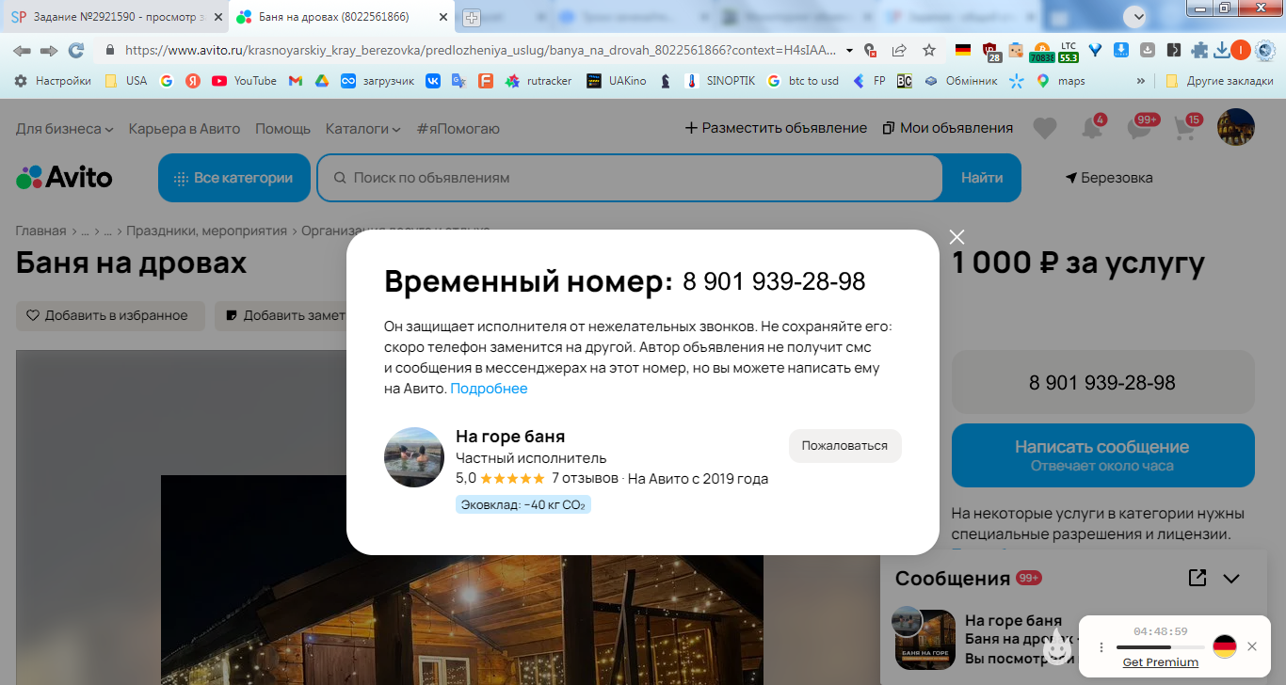The width and height of the screenshot is (1286, 685).
Task: Open 'Карьера в Авито' menu item
Action: click(x=185, y=128)
